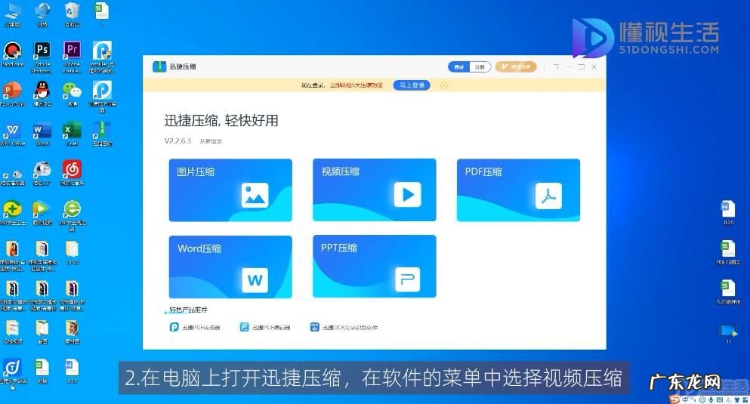Screen dimensions: 750x404
Task: Open the 迅捷文字转语音 desktop shortcut
Action: pyautogui.click(x=12, y=373)
